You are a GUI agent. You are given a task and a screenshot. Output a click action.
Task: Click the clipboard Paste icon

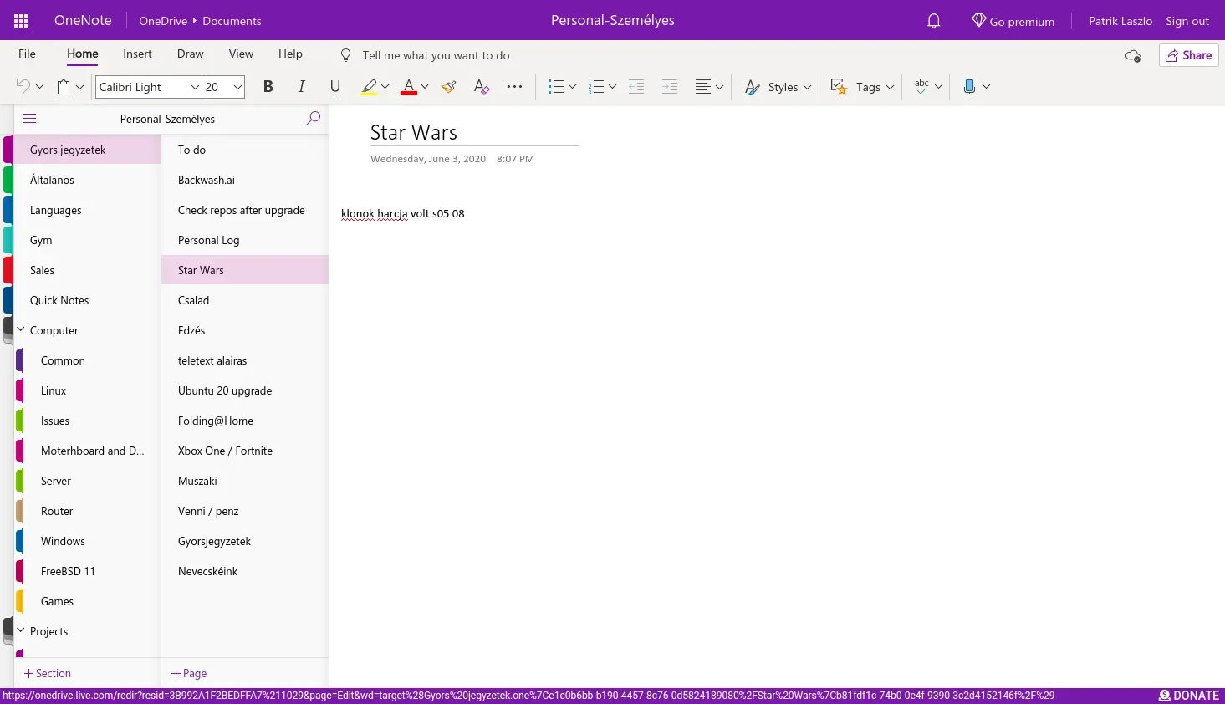pos(64,86)
